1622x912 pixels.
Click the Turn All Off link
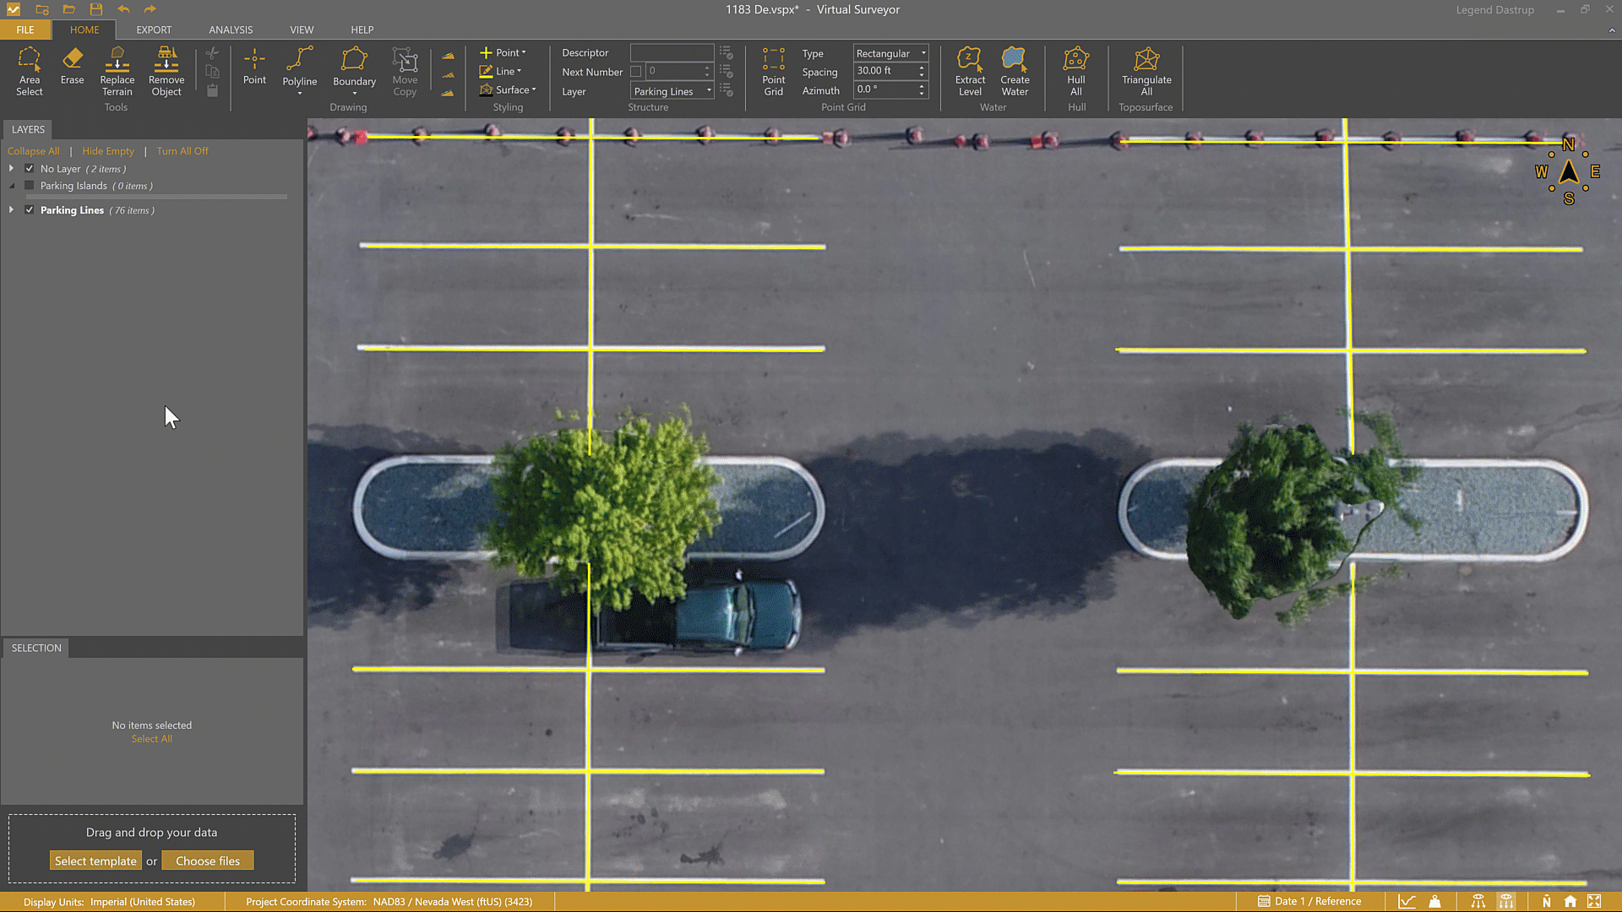click(x=182, y=151)
